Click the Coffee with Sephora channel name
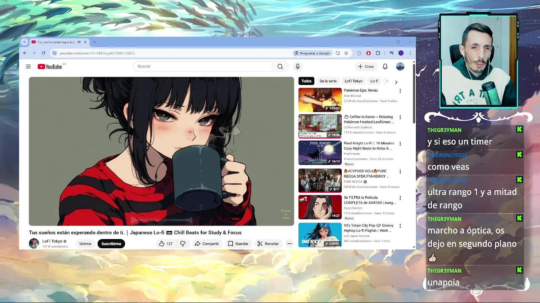The image size is (540, 303). 358,127
